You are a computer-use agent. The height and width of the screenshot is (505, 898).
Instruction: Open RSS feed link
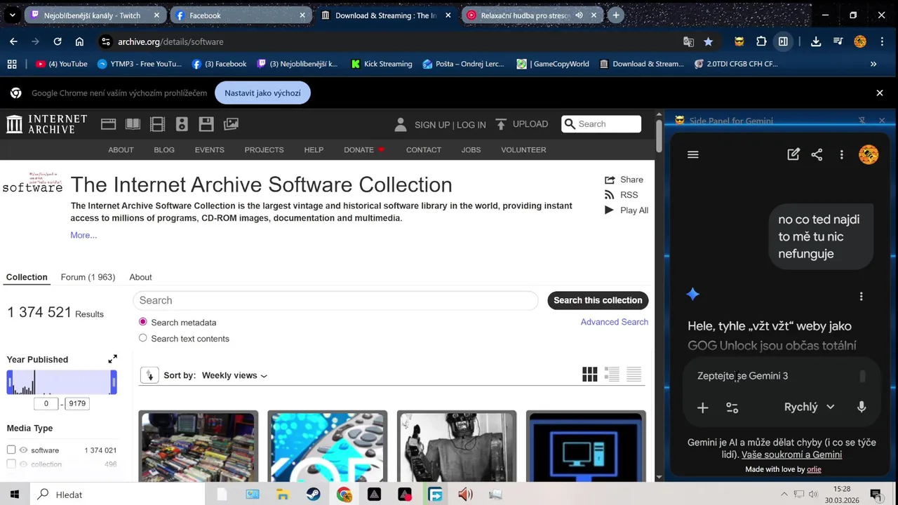621,195
